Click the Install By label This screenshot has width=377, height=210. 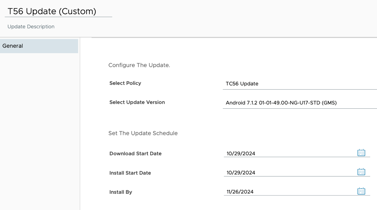point(120,192)
